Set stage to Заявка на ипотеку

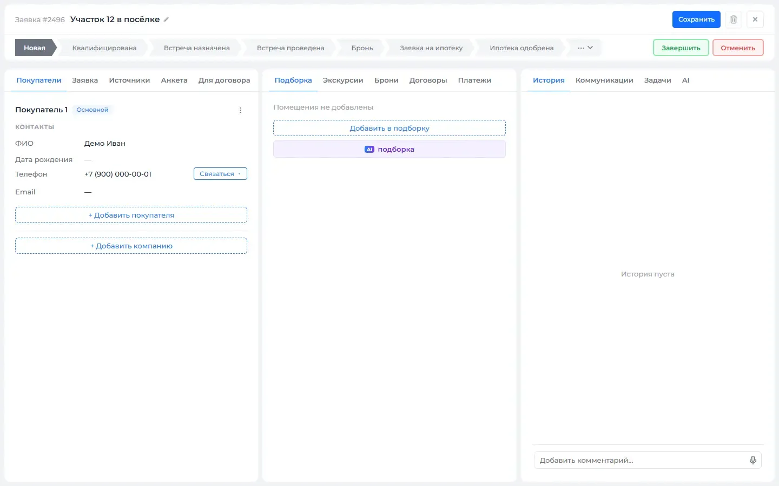(x=431, y=48)
